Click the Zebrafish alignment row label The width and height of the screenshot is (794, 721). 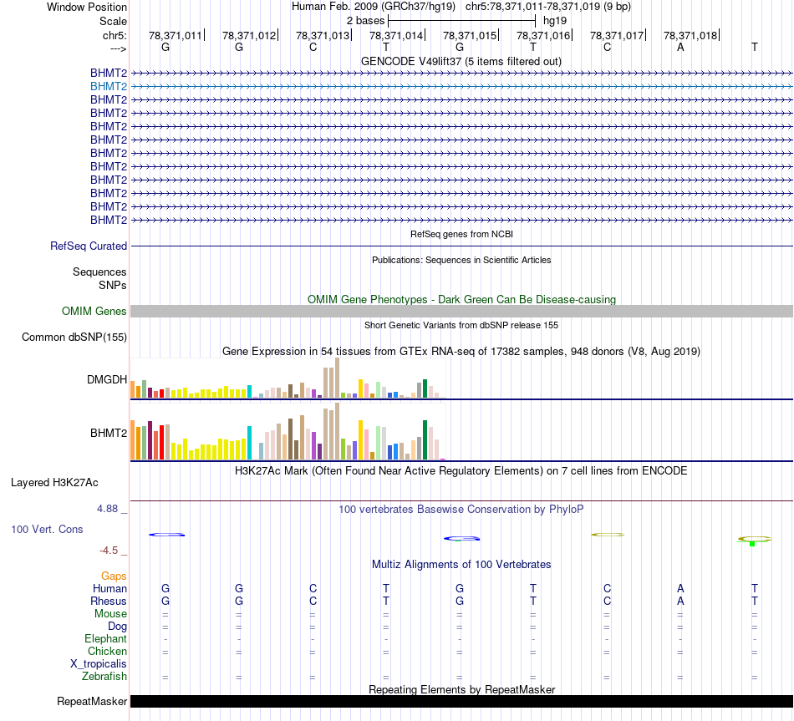click(x=104, y=677)
